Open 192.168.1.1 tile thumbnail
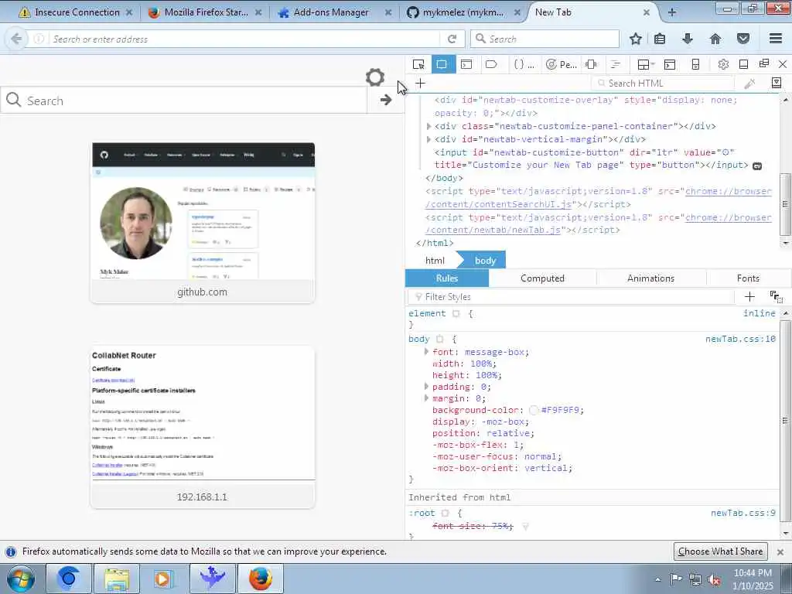The width and height of the screenshot is (792, 594). (x=203, y=427)
